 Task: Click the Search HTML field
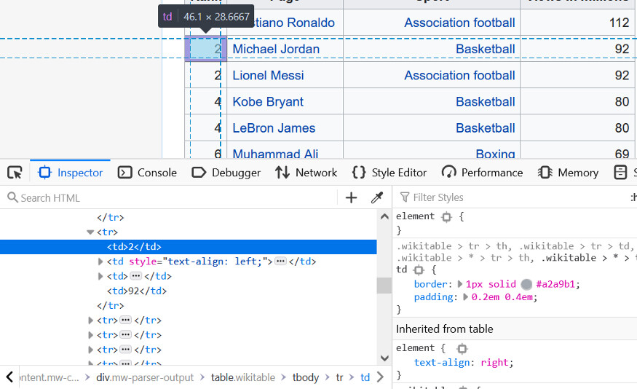point(175,197)
